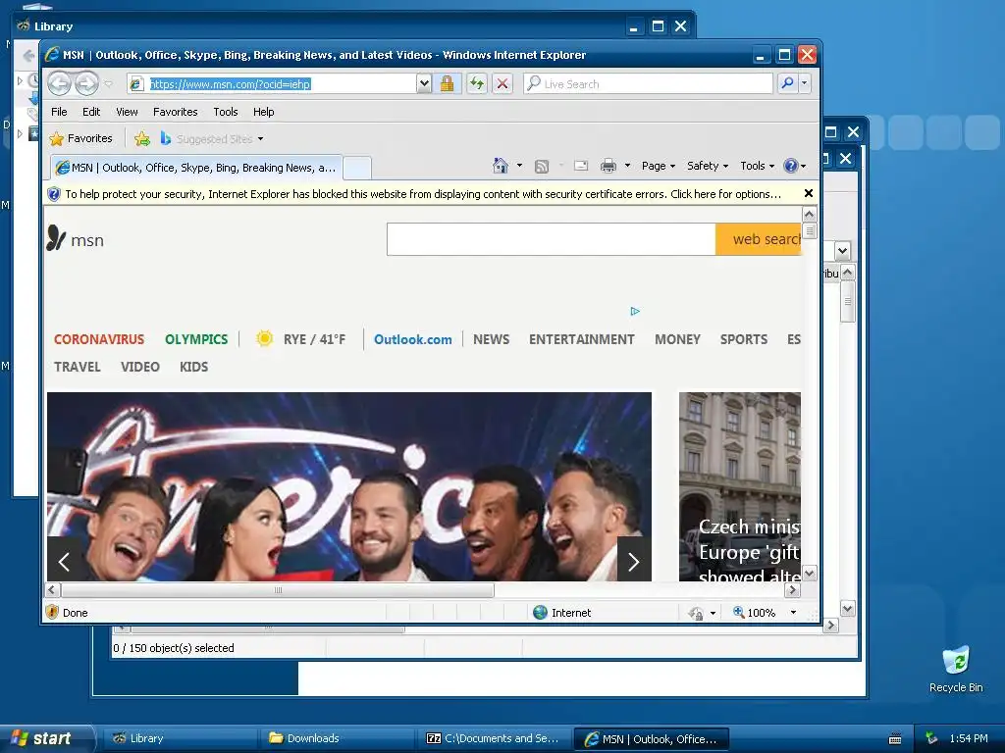Click the Refresh page button
The width and height of the screenshot is (1005, 753).
[x=476, y=84]
